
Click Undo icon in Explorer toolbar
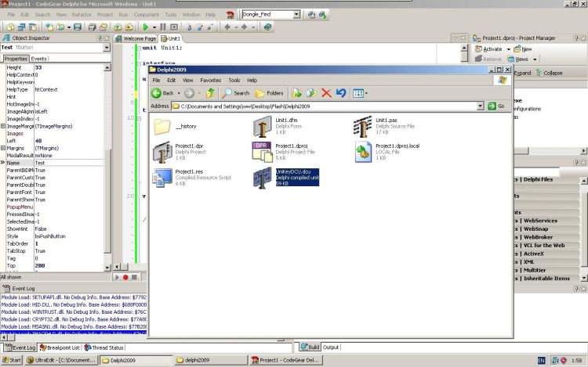(x=341, y=93)
